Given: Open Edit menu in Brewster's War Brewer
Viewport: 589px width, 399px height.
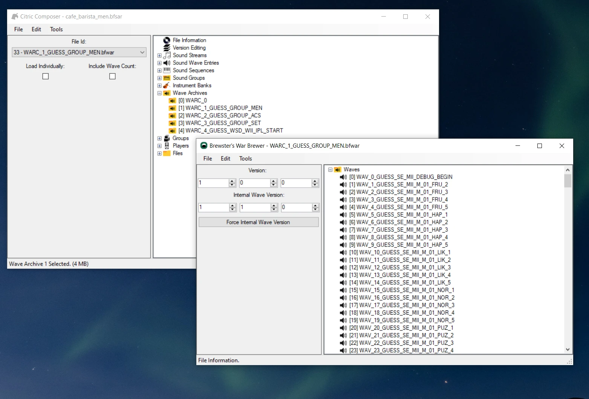Looking at the screenshot, I should [x=225, y=159].
